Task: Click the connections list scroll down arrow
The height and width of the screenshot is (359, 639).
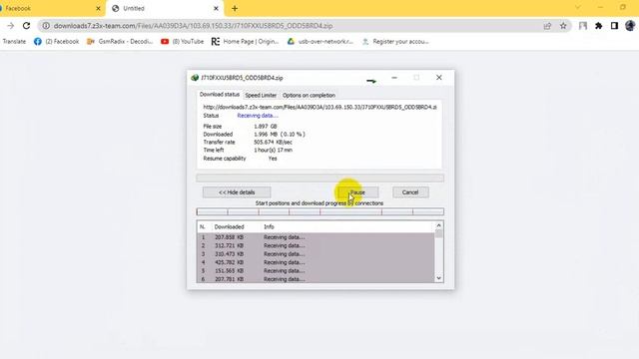Action: coord(439,278)
